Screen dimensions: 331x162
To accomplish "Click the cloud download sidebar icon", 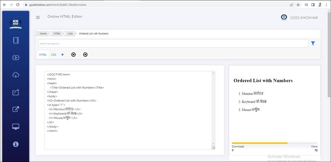I will (16, 75).
